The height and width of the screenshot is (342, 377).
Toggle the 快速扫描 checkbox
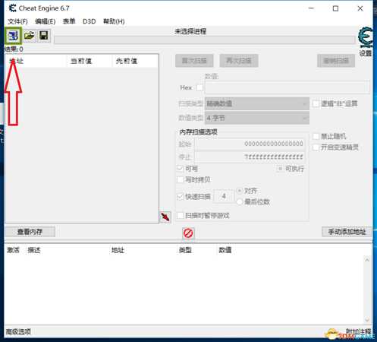[181, 196]
